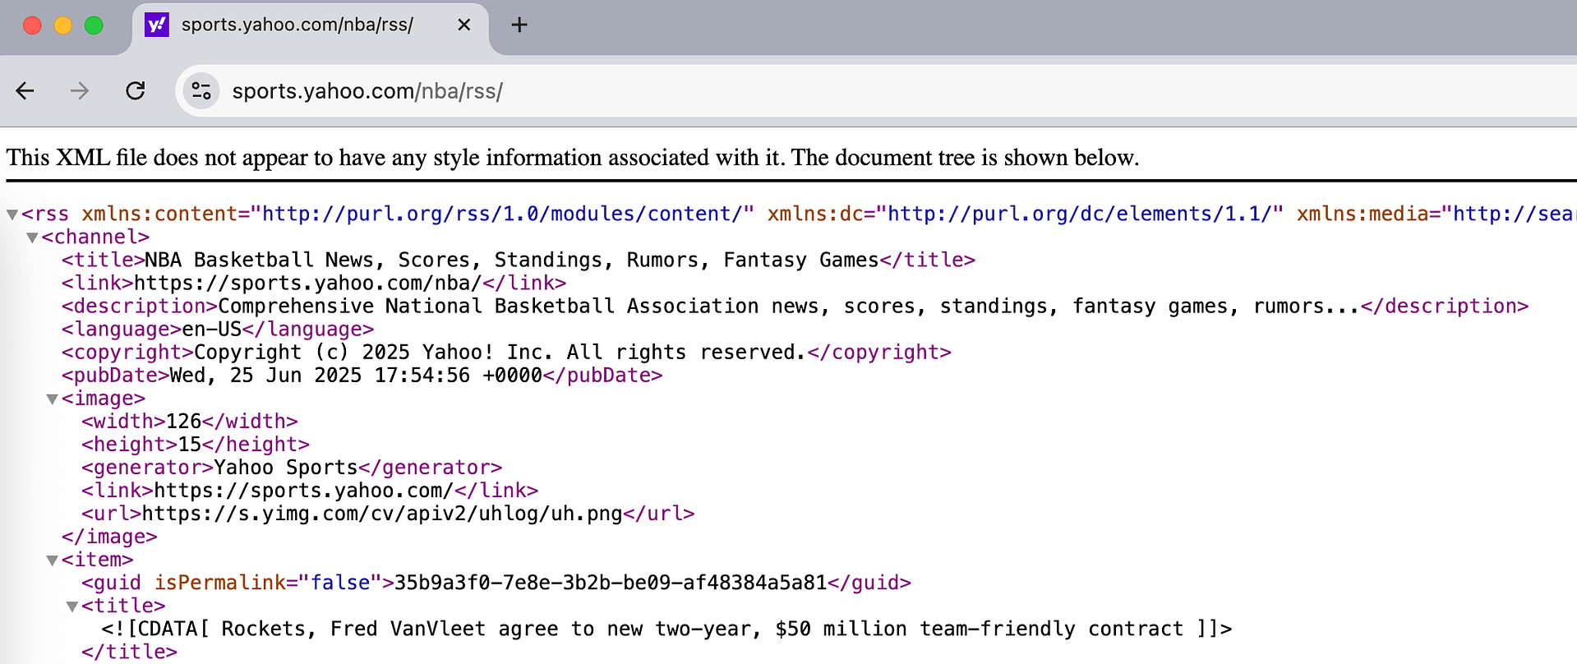Open site information icon in address bar

(201, 90)
